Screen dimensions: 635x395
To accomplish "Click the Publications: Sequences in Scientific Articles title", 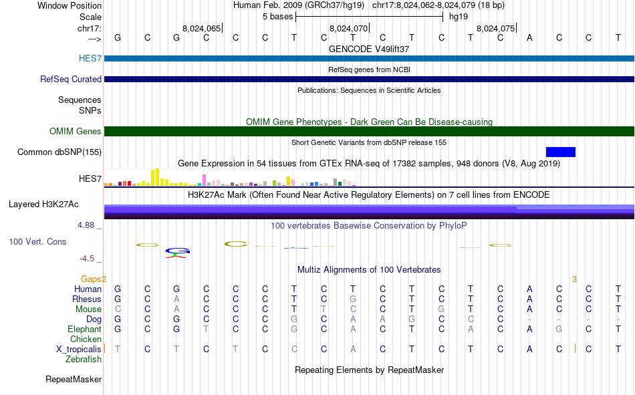I will pos(369,90).
